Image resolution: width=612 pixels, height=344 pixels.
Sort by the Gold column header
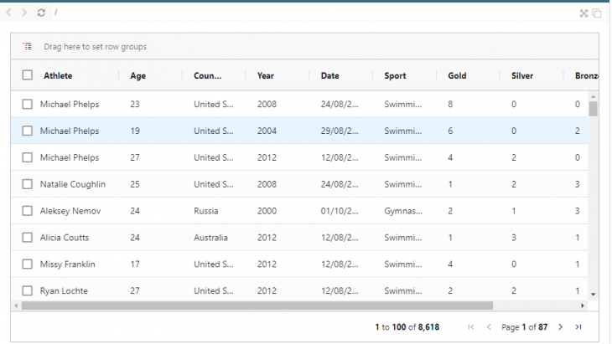tap(457, 75)
